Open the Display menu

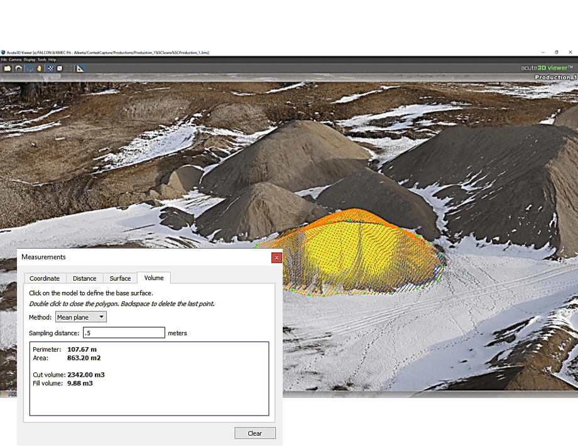(x=30, y=60)
